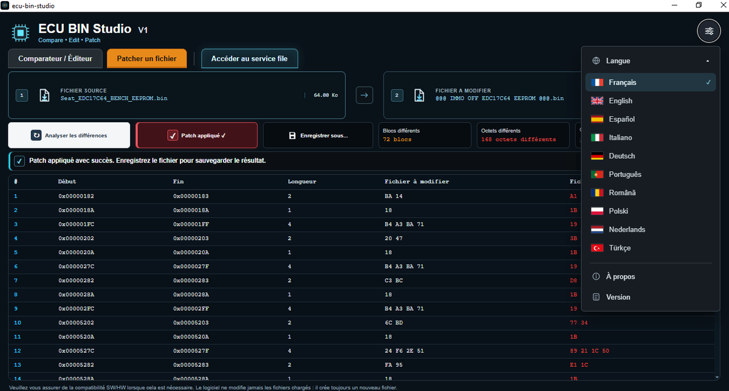Click the Italian flag icon

pos(598,138)
